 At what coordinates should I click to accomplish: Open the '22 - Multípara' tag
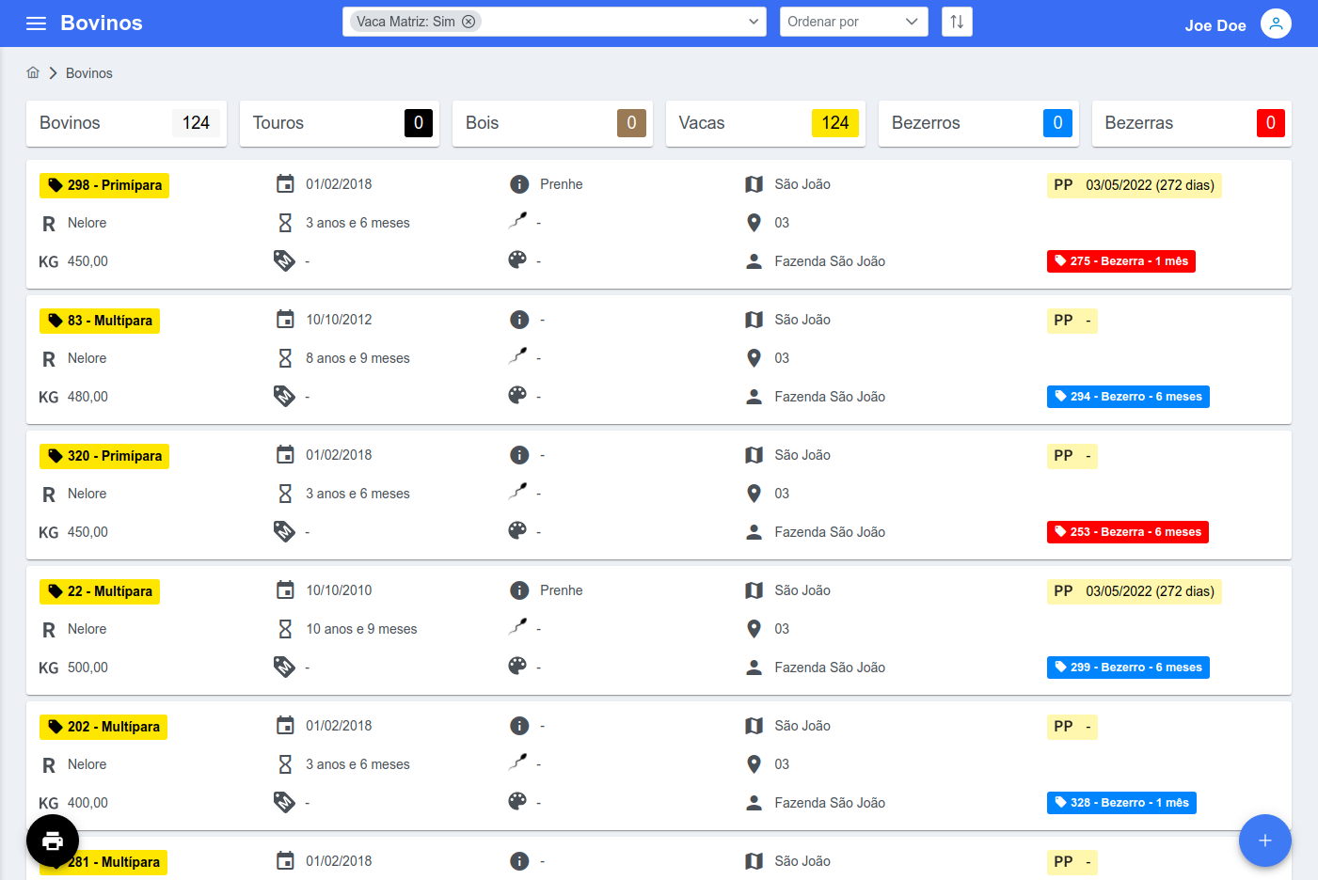click(100, 591)
